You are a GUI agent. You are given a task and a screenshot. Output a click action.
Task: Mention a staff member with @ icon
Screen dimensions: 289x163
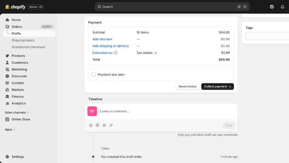98,125
